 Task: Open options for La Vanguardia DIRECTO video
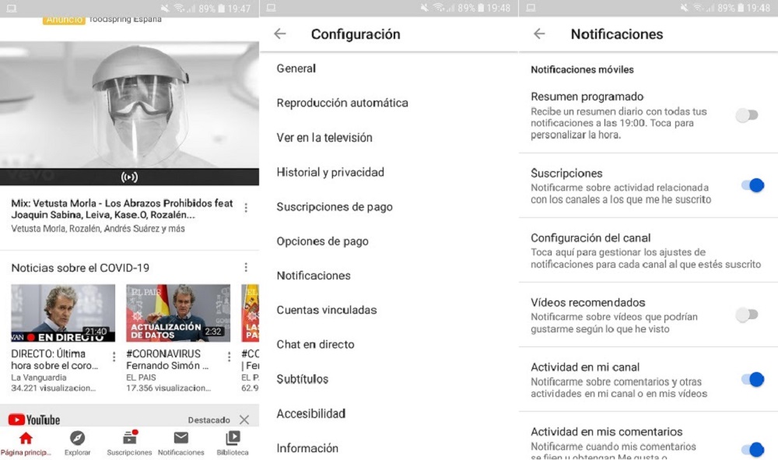114,356
